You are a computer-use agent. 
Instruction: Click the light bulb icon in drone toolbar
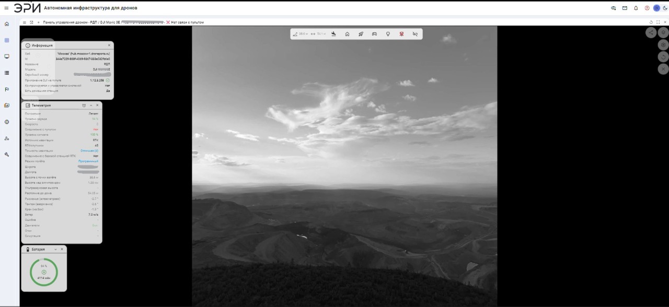(388, 34)
